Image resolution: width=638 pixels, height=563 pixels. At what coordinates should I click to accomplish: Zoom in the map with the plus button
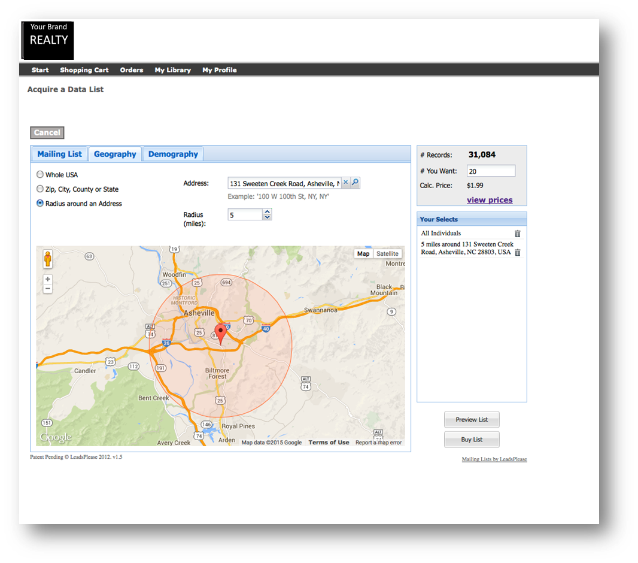click(48, 279)
